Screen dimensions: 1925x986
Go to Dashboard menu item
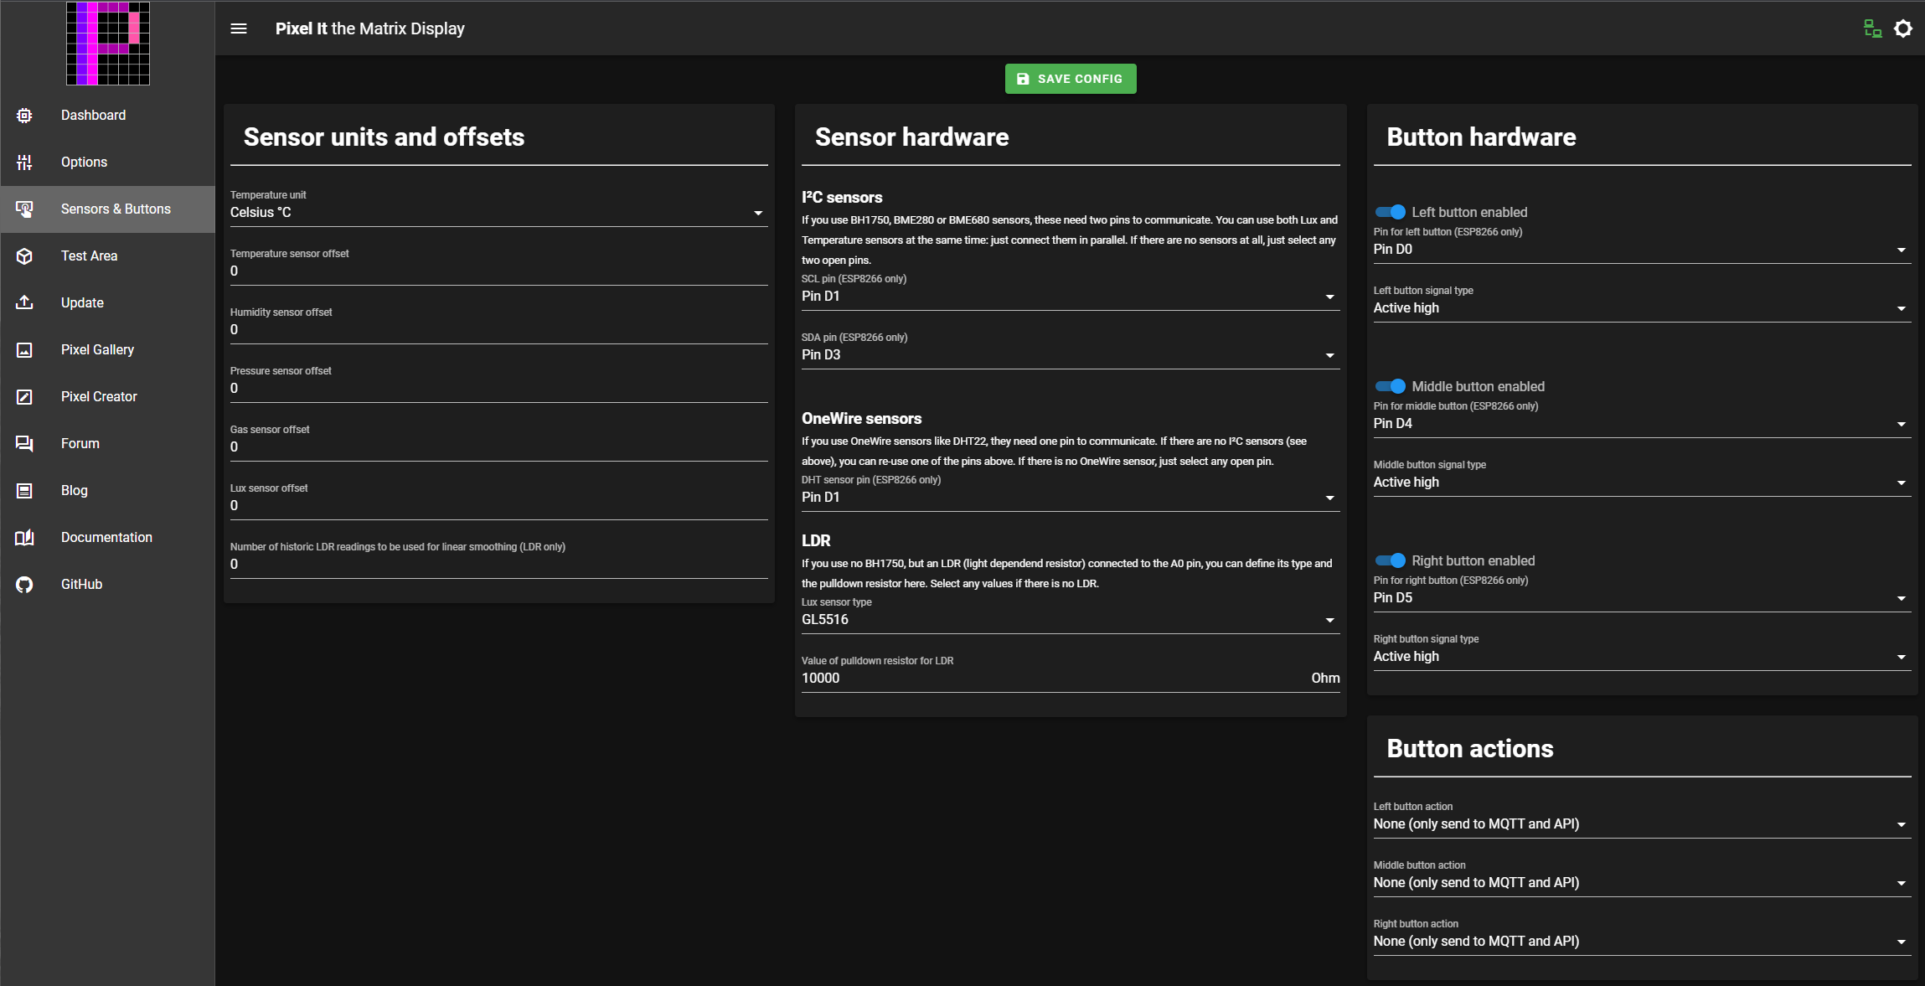tap(107, 116)
